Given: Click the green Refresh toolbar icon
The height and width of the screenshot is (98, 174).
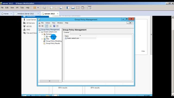Looking at the screenshot, I should point(51,26).
